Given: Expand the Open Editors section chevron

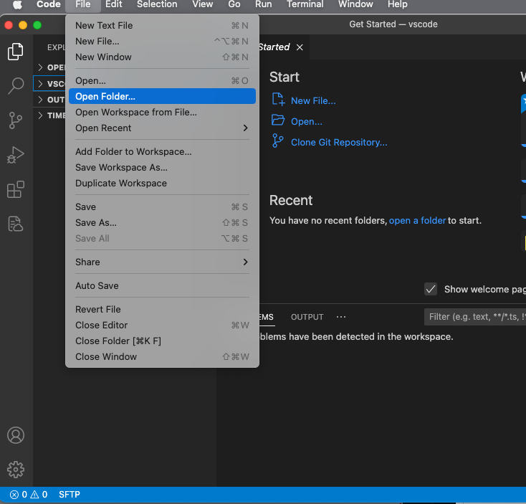Looking at the screenshot, I should (x=40, y=67).
